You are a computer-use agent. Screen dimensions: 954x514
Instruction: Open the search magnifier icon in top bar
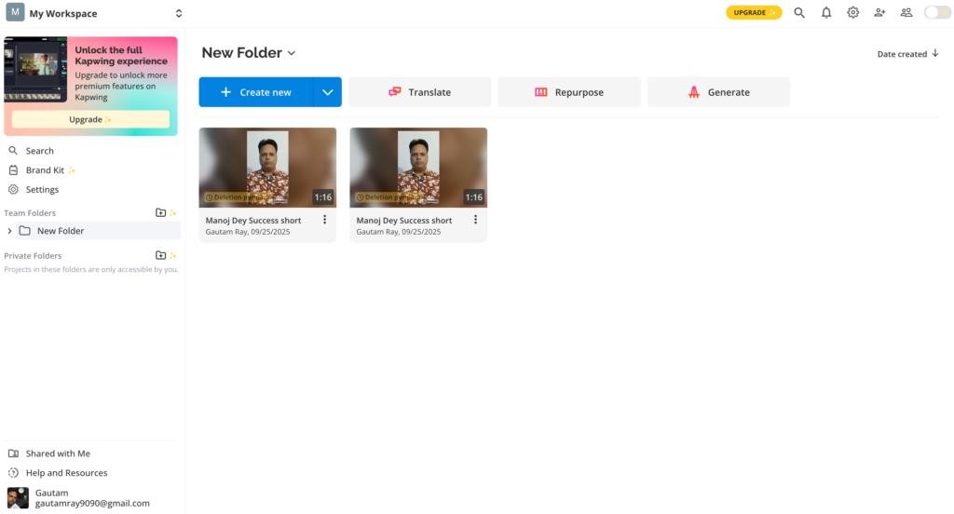(x=798, y=13)
